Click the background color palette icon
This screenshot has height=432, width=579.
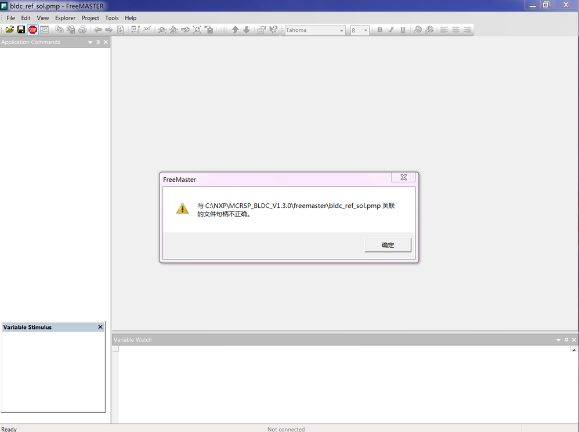coord(429,30)
